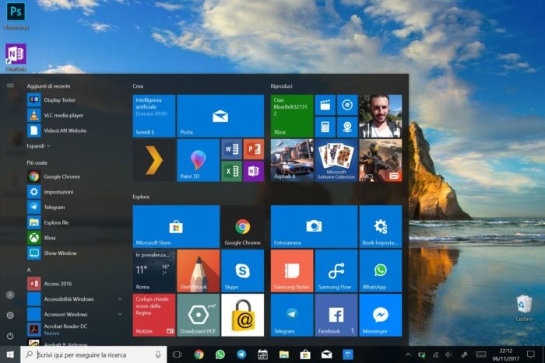Open Settings gear in Start sidebar
Screen dimensions: 545x363
click(10, 316)
